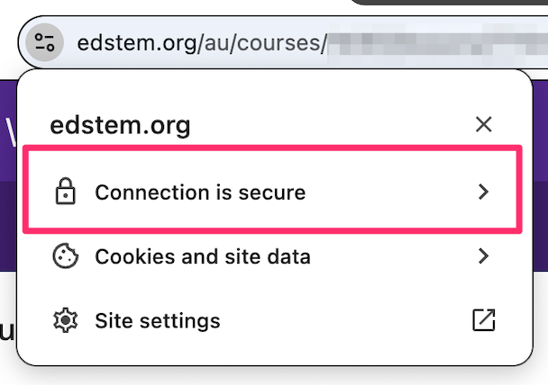Viewport: 548px width, 385px height.
Task: Click the Site settings gear icon
Action: (65, 320)
